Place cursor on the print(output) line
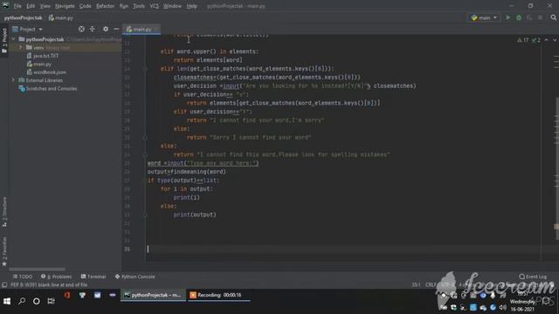 tap(195, 215)
